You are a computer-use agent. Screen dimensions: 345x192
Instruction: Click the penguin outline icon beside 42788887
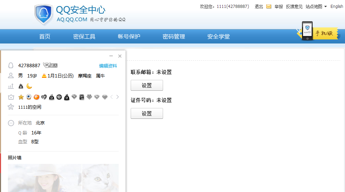11,65
